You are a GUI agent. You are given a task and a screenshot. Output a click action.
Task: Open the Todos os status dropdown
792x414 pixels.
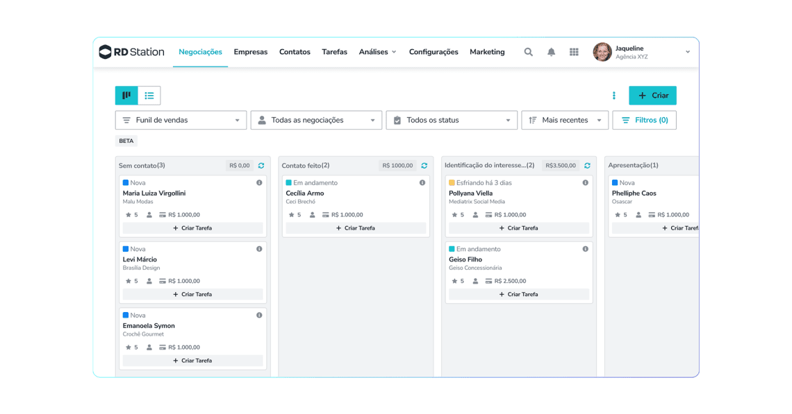click(452, 120)
